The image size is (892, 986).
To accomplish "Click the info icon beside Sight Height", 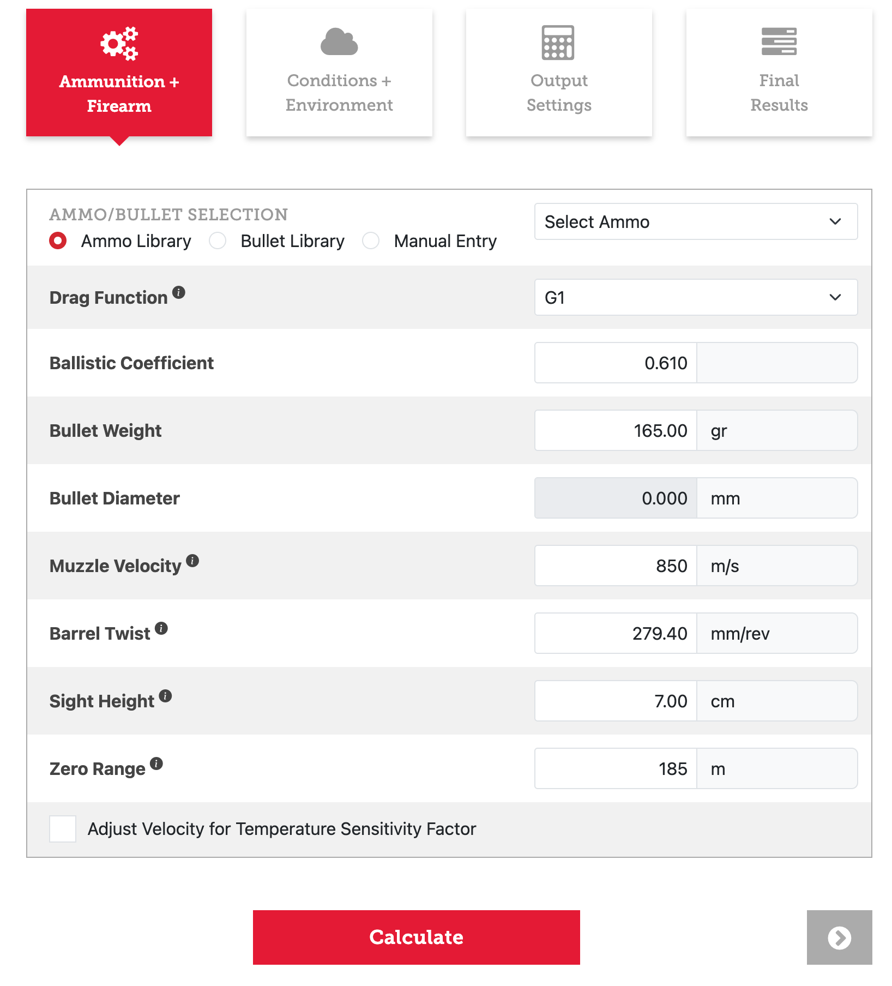I will (166, 696).
